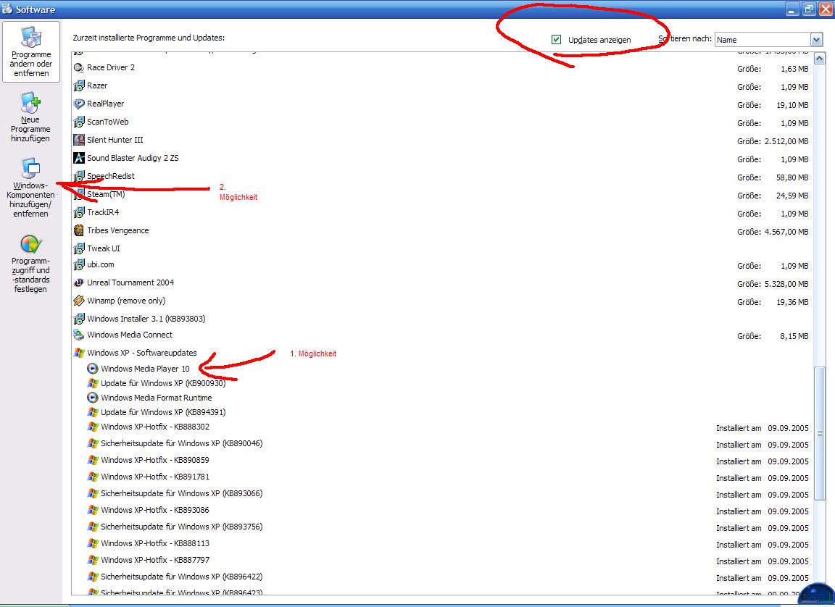Select Windows XP-Hotfix - KB888113
Screen dimensions: 835x607
155,543
